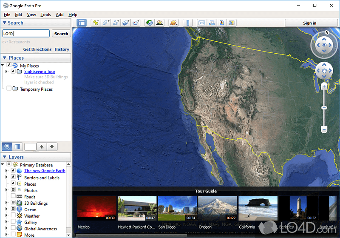The image size is (340, 238).
Task: Open the File menu
Action: coord(7,14)
